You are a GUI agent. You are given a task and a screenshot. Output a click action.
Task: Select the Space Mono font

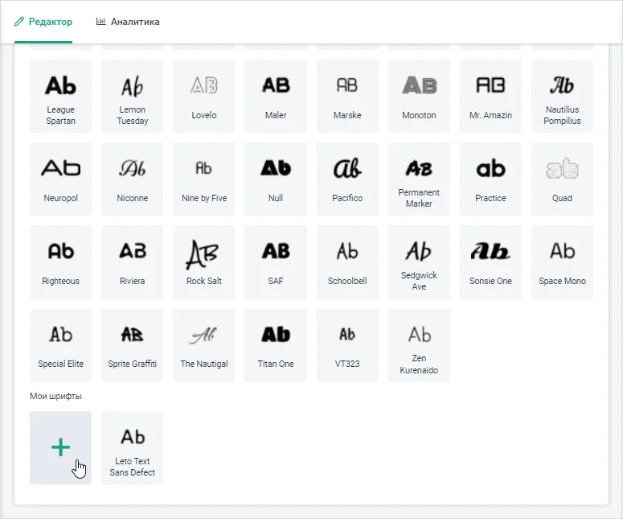click(562, 262)
